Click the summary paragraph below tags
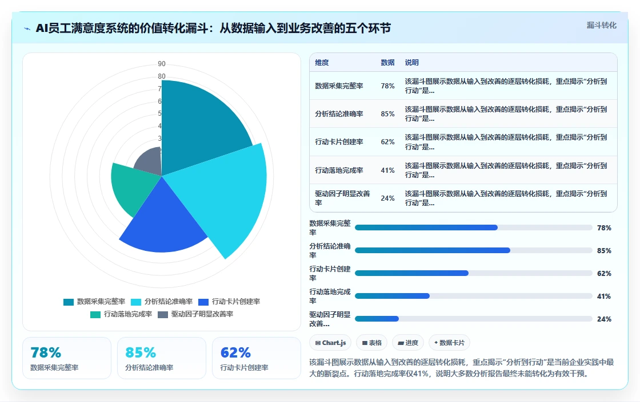The width and height of the screenshot is (640, 402). 462,368
